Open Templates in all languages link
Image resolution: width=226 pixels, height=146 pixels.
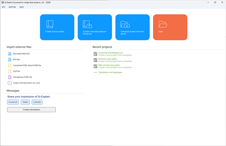[110, 72]
